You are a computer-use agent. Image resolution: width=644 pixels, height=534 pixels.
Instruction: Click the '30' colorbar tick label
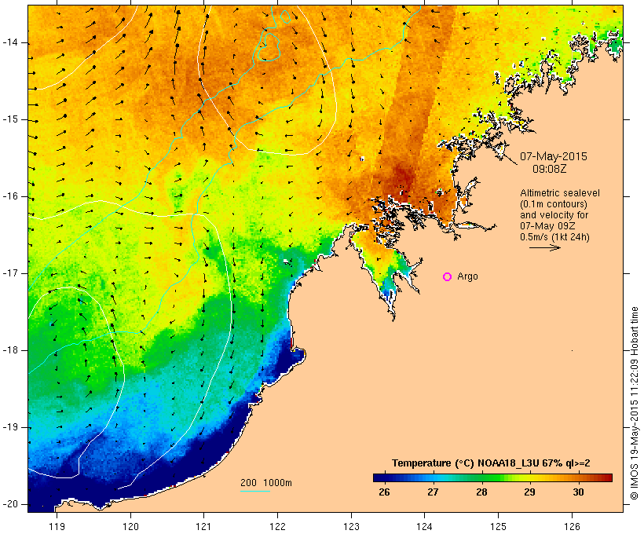point(578,492)
